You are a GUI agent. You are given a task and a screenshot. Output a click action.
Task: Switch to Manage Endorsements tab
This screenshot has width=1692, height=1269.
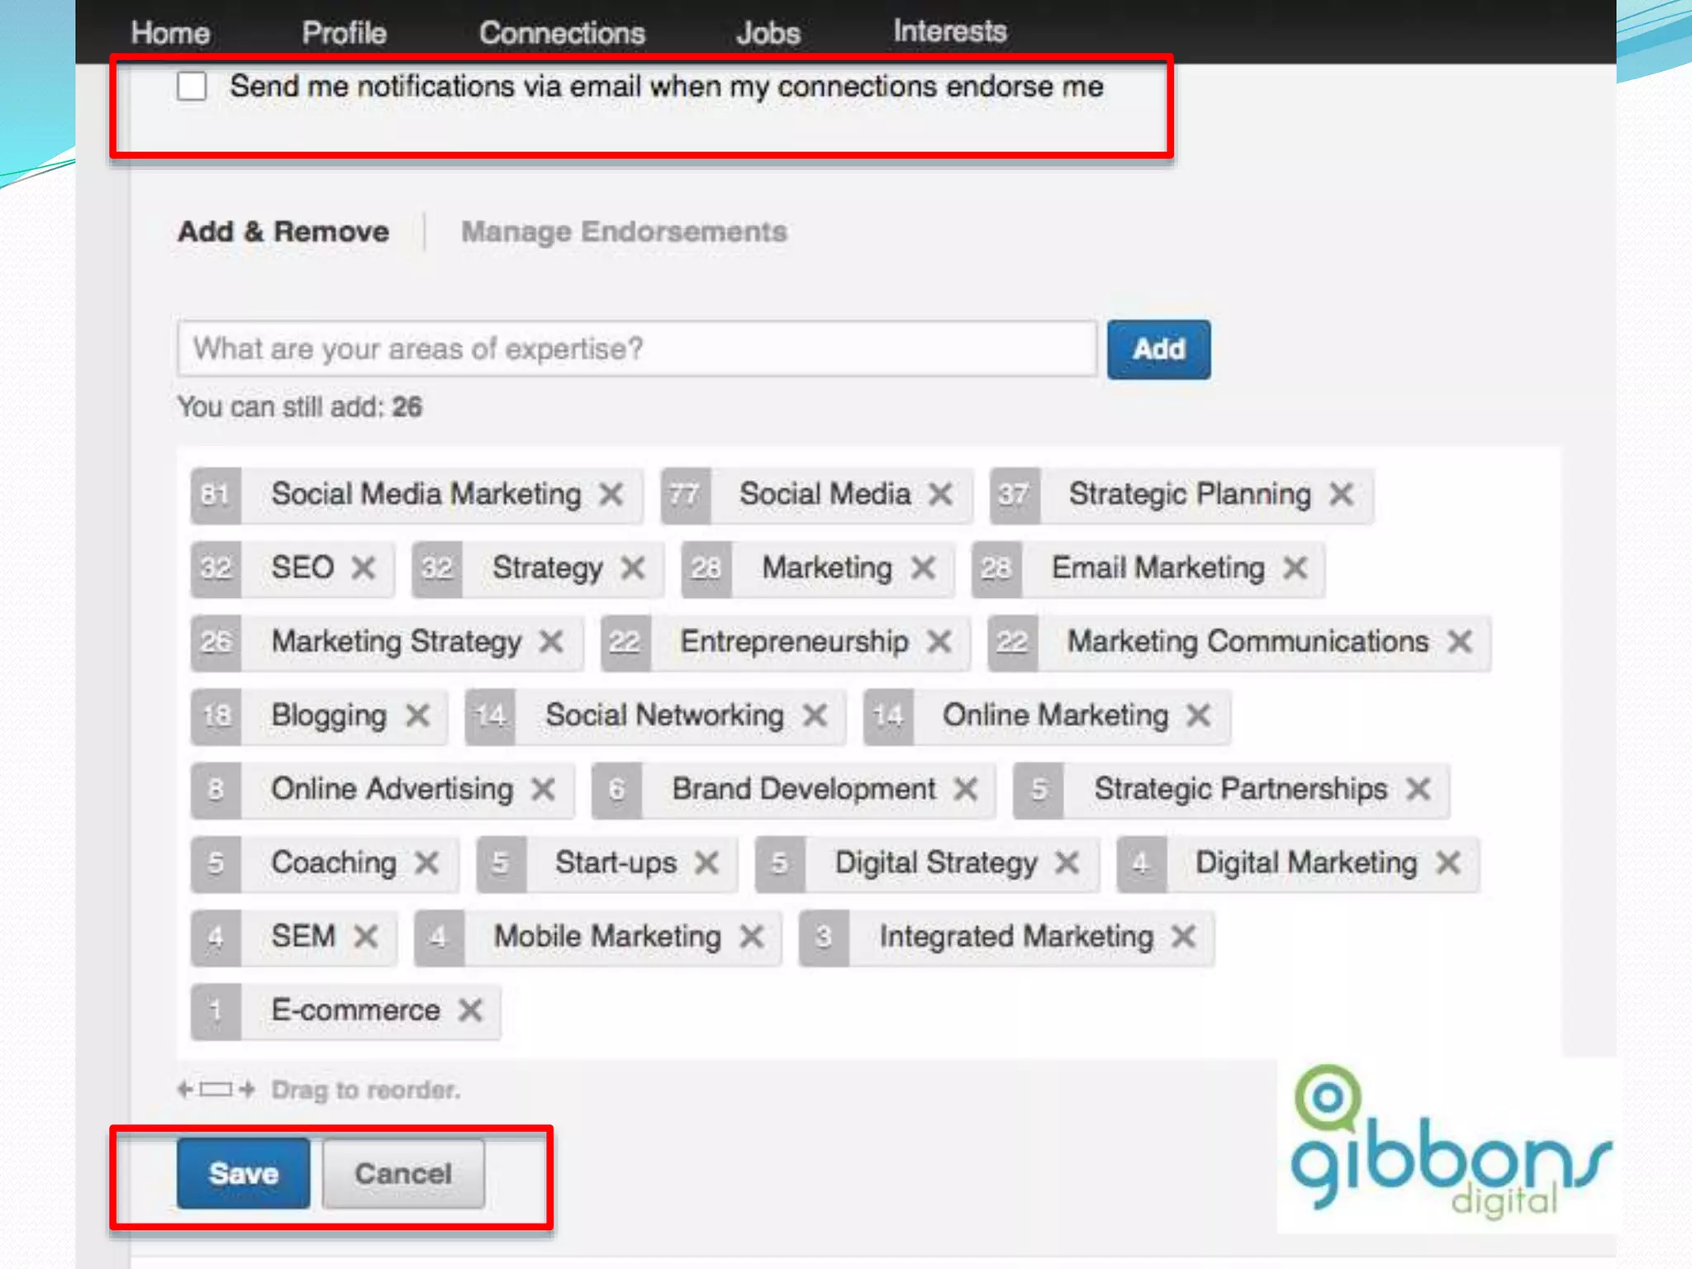(x=624, y=232)
